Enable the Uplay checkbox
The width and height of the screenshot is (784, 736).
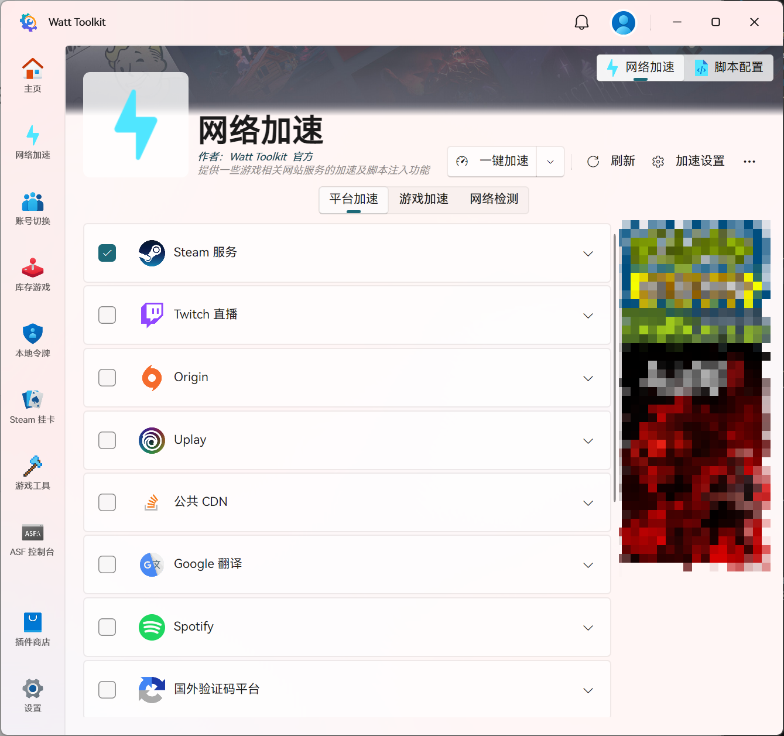[107, 440]
